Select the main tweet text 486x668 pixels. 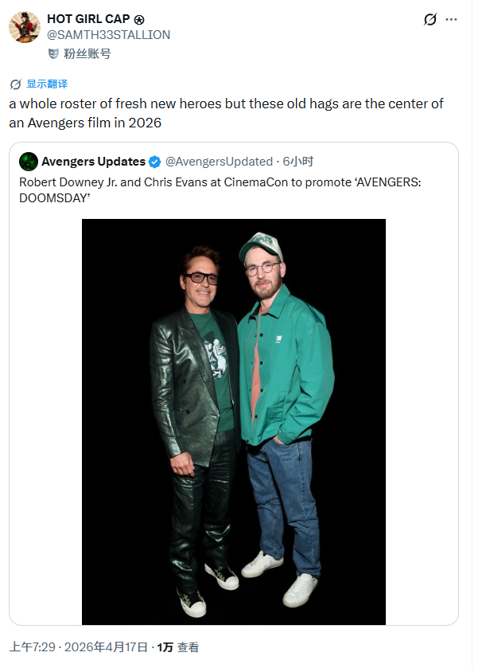(x=223, y=104)
